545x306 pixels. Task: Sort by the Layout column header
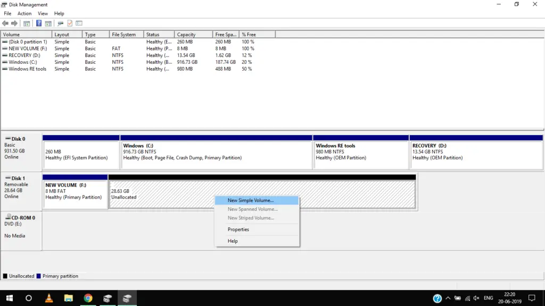click(67, 35)
